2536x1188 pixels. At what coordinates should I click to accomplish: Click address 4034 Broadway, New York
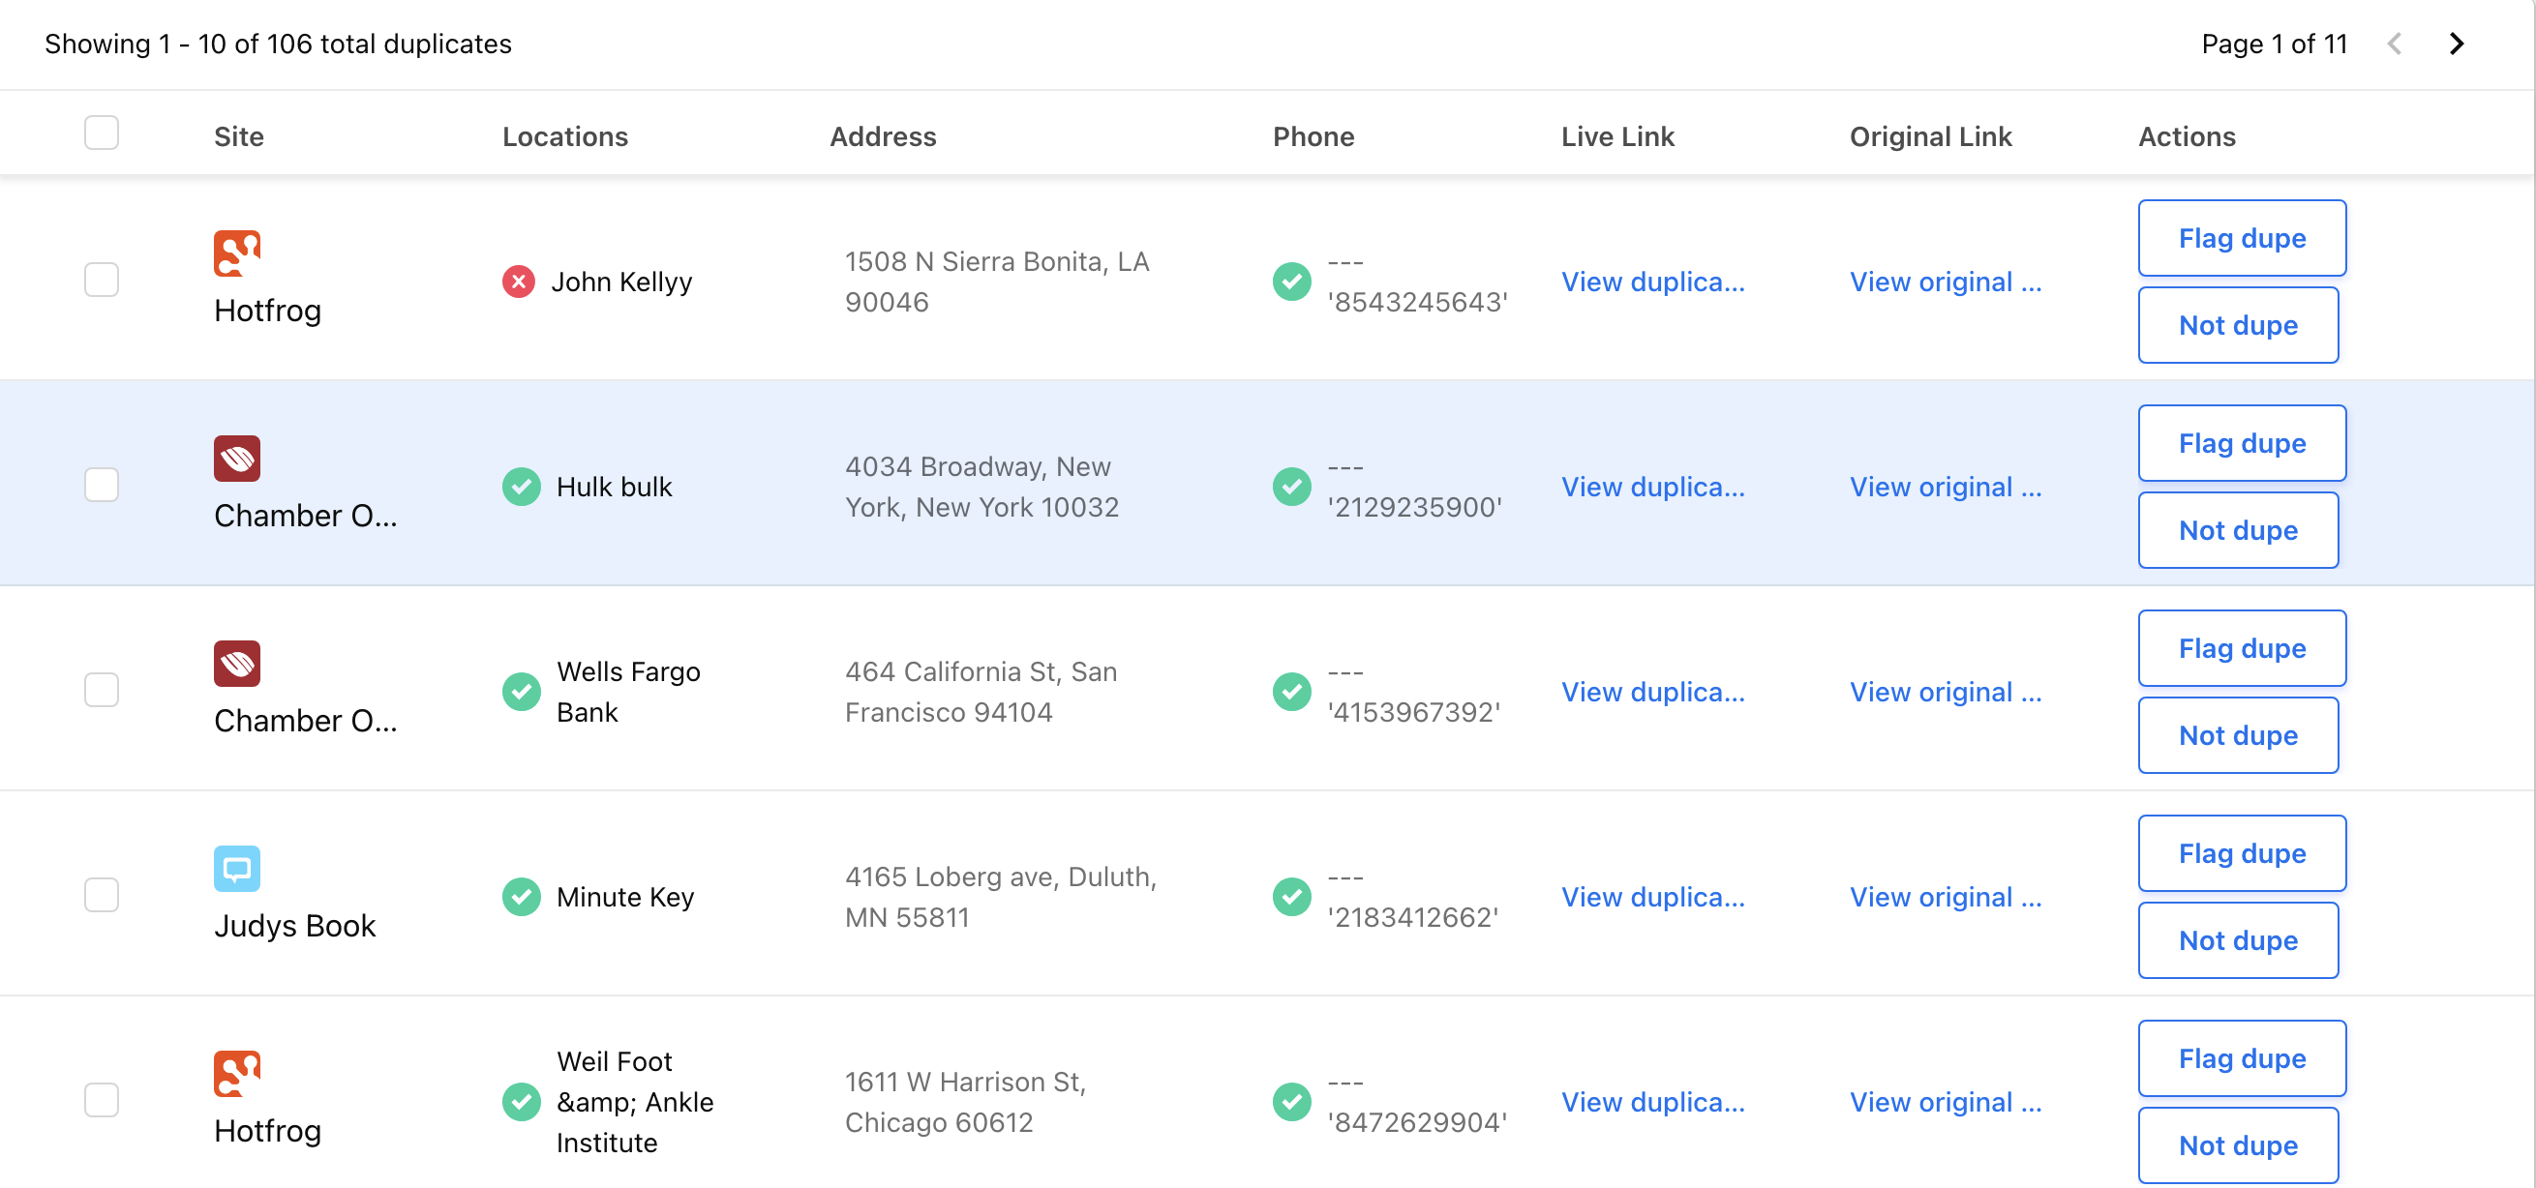(981, 488)
